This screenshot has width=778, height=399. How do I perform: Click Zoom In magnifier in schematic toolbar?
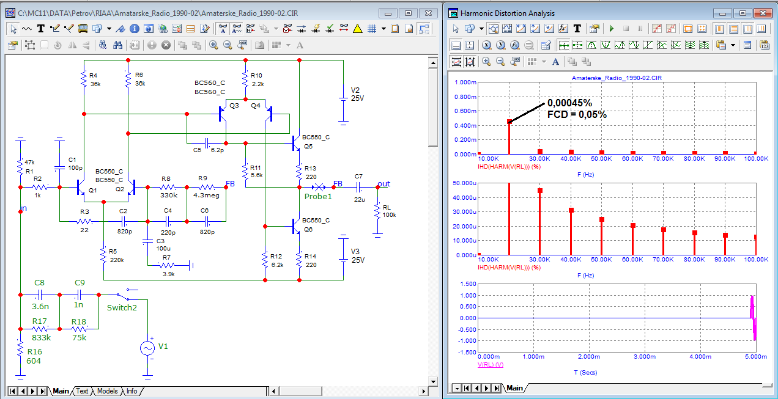coord(213,45)
